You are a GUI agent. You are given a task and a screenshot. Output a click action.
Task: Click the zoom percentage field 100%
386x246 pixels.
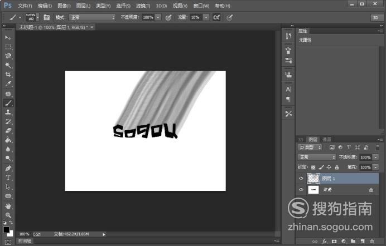pos(24,234)
